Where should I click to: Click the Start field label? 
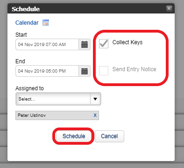click(21, 35)
